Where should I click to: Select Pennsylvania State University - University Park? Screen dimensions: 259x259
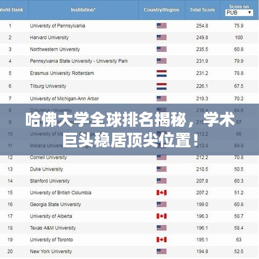pos(79,61)
